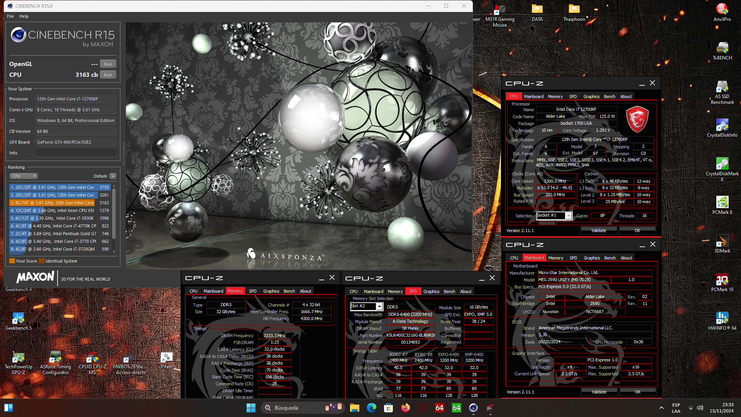Switch to Cinebench via its taskbar icon
This screenshot has height=417, width=741.
(473, 408)
